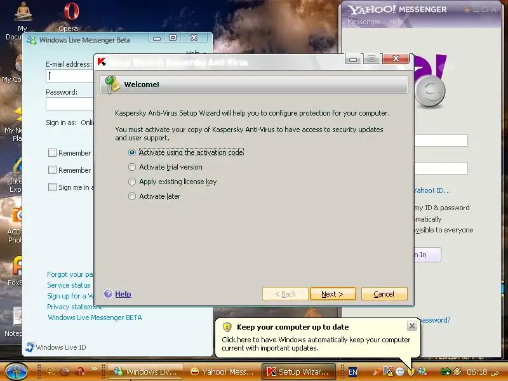Click the orange tray icon next to EN
Viewport: 508px width, 381px height.
377,371
